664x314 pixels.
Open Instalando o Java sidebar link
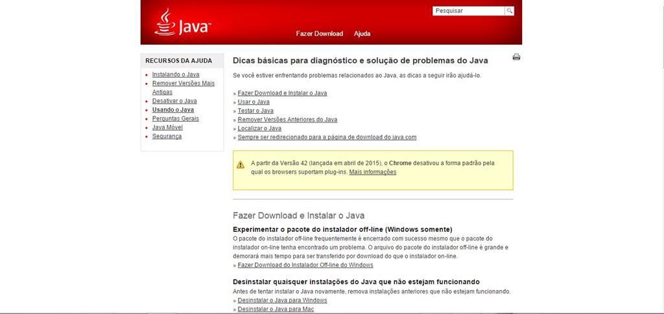(x=176, y=74)
